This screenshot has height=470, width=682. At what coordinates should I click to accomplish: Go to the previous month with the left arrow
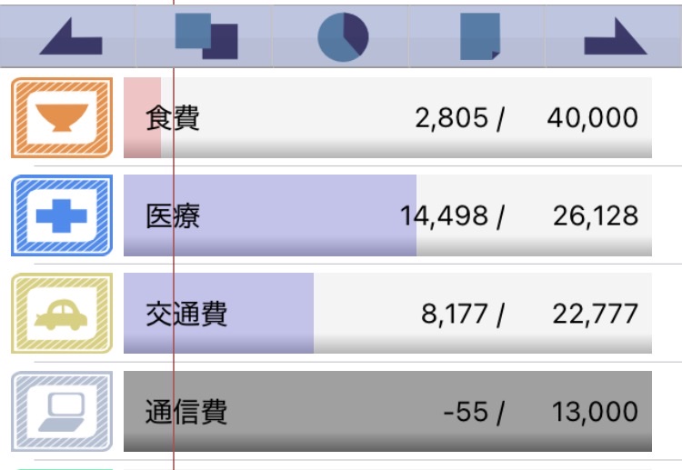(68, 36)
